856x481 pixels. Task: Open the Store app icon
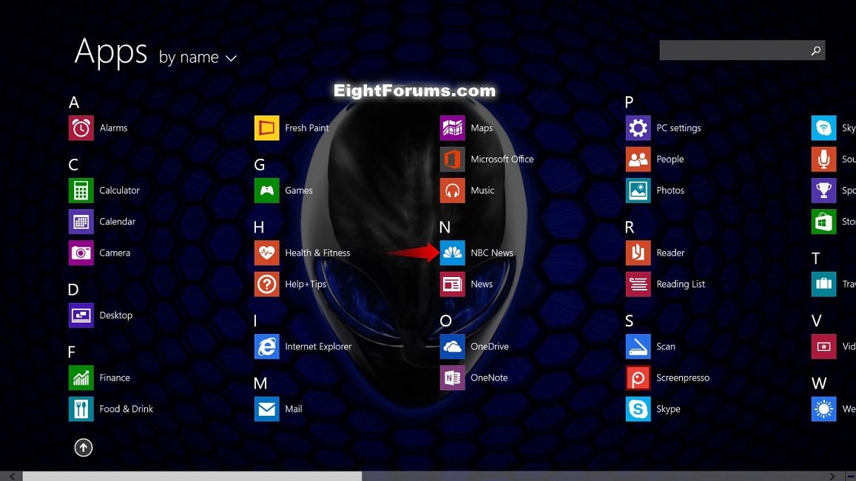(x=823, y=222)
